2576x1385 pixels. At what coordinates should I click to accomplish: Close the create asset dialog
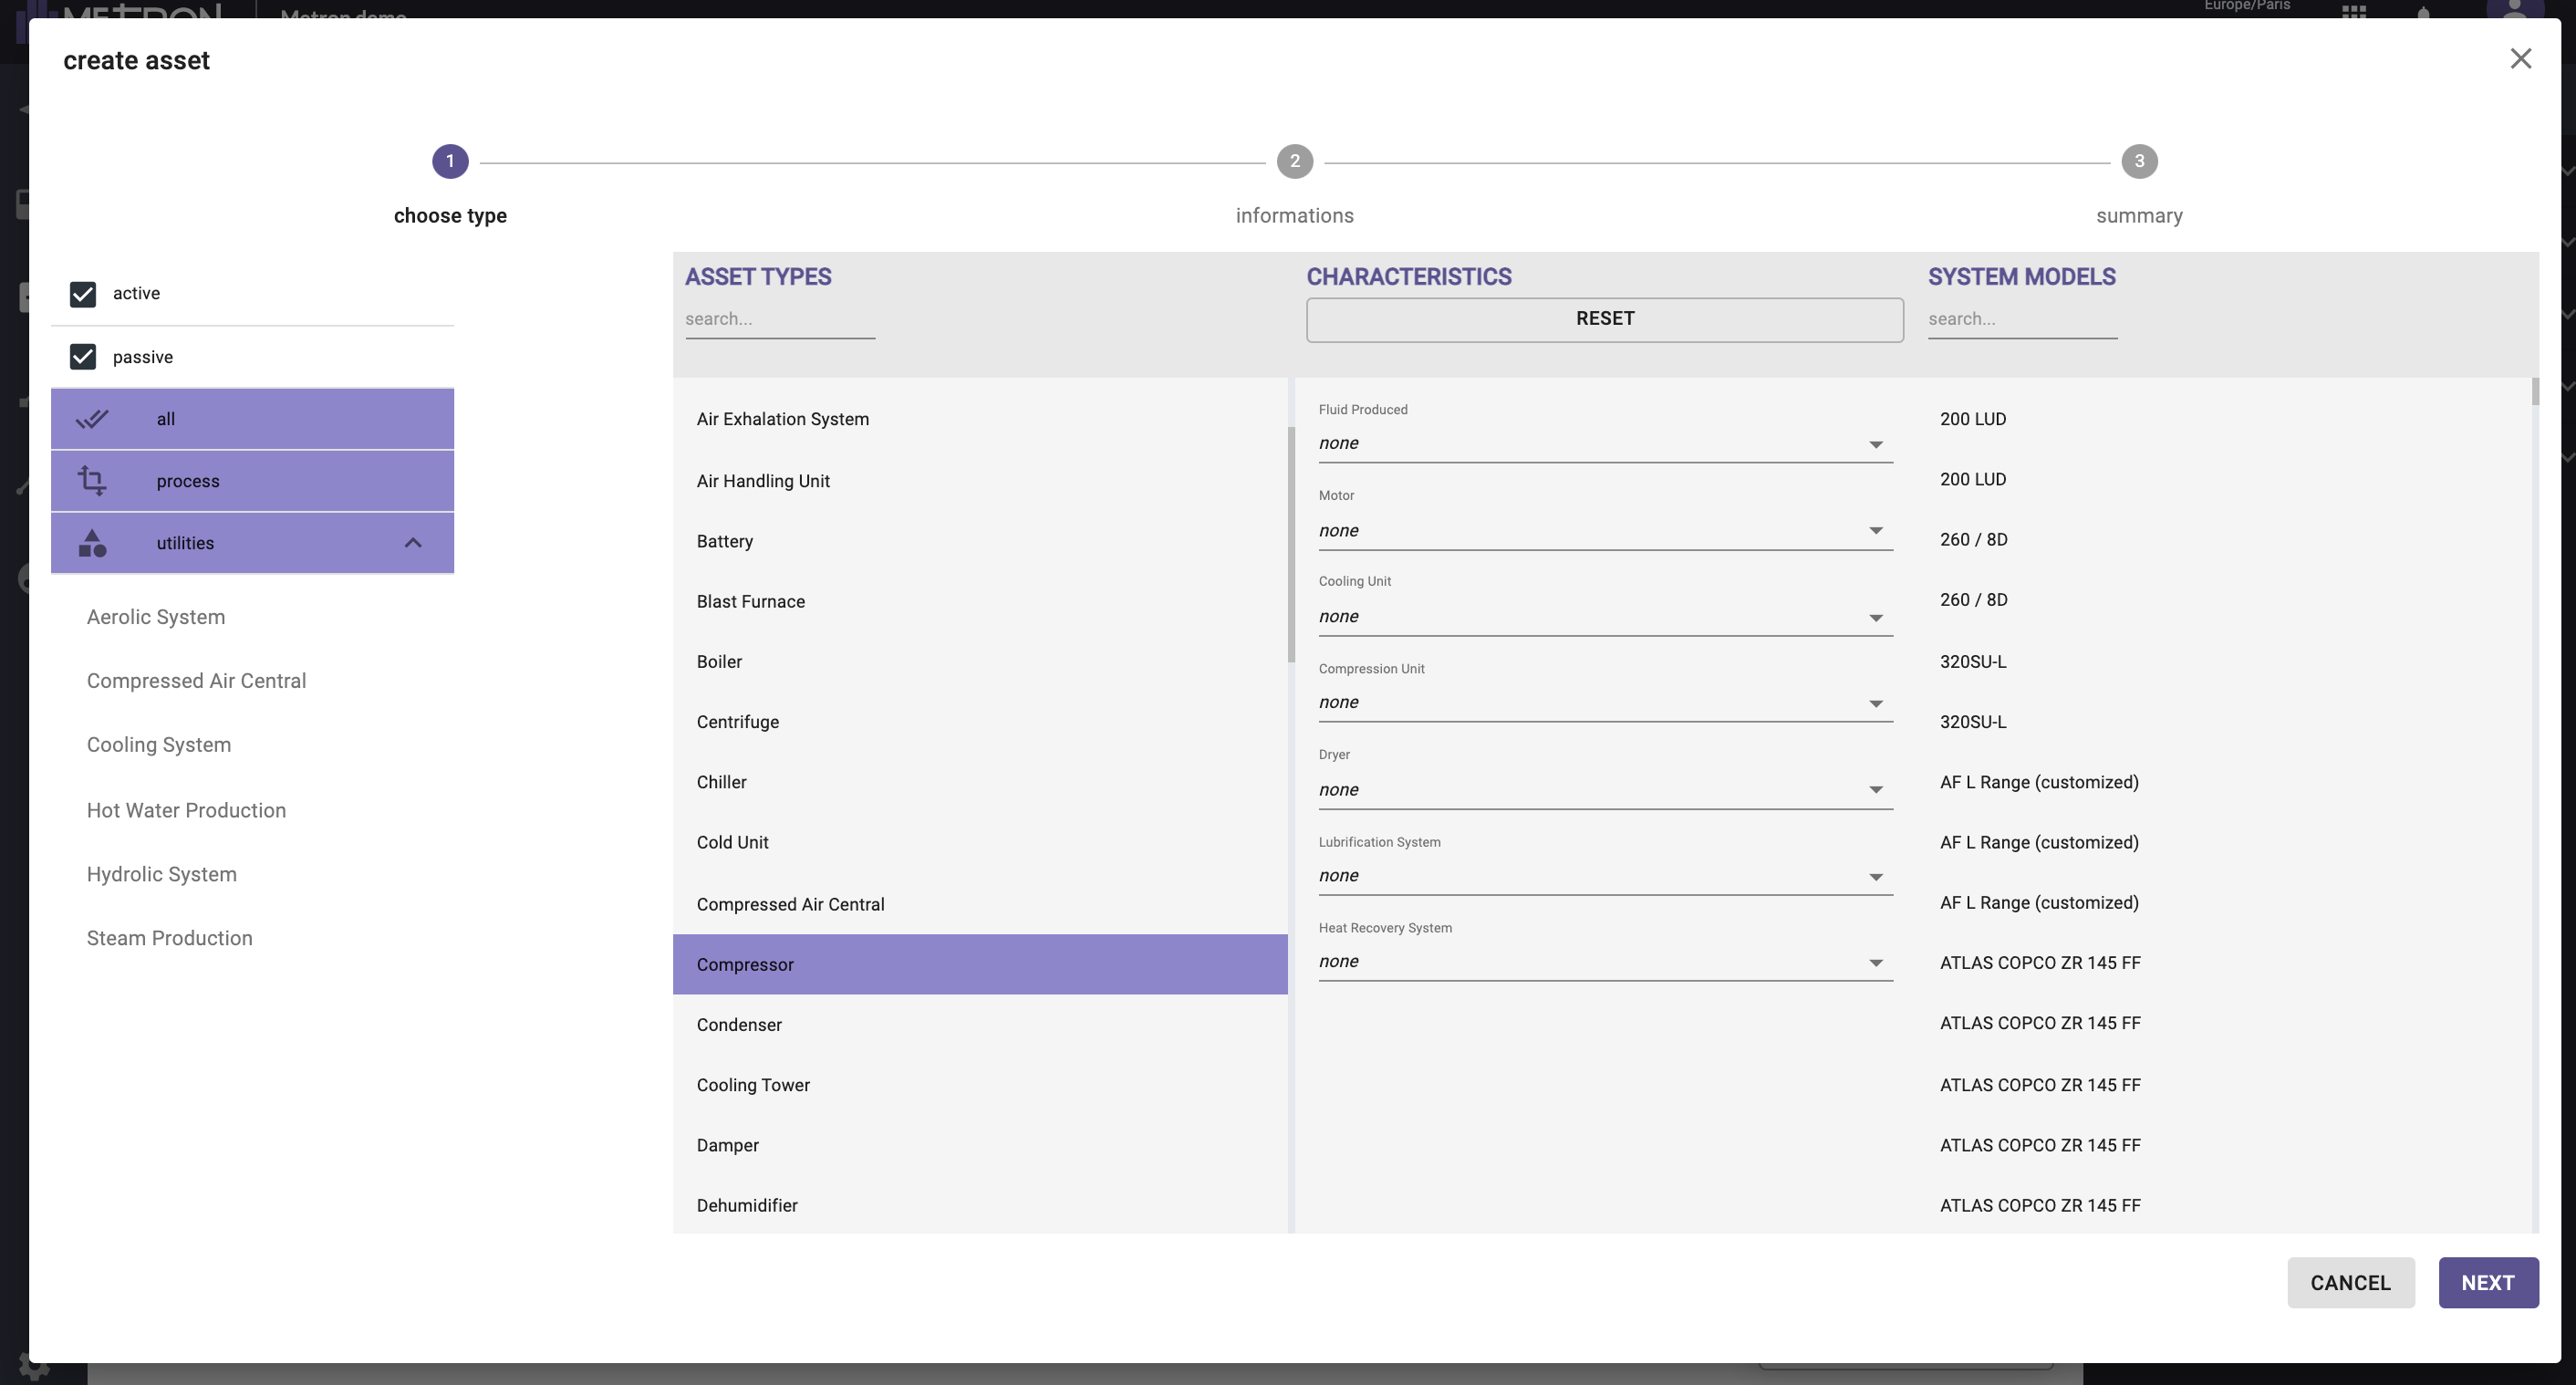pyautogui.click(x=2520, y=59)
